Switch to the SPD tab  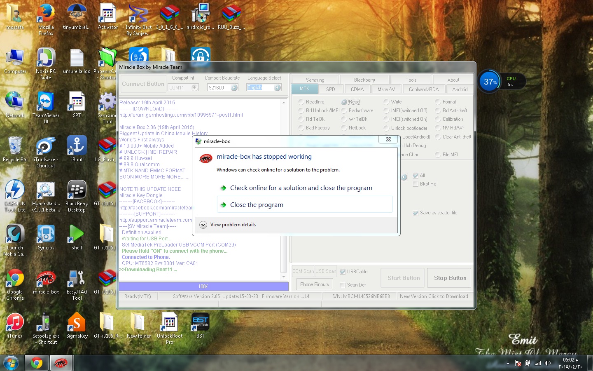coord(331,89)
